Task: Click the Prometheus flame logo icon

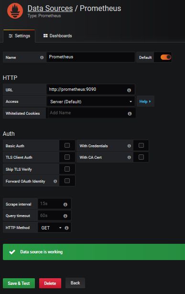Action: tap(15, 11)
